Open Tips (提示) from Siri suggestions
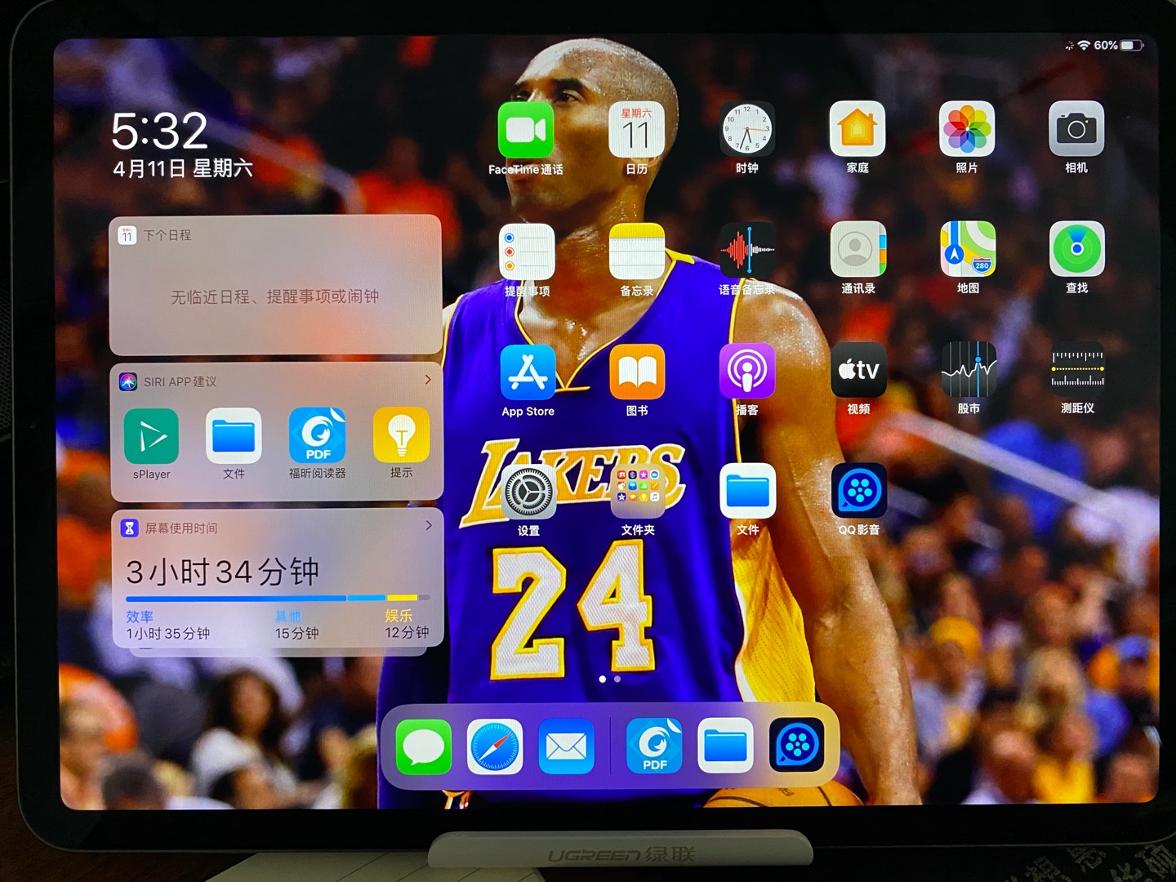Image resolution: width=1176 pixels, height=882 pixels. pyautogui.click(x=401, y=434)
